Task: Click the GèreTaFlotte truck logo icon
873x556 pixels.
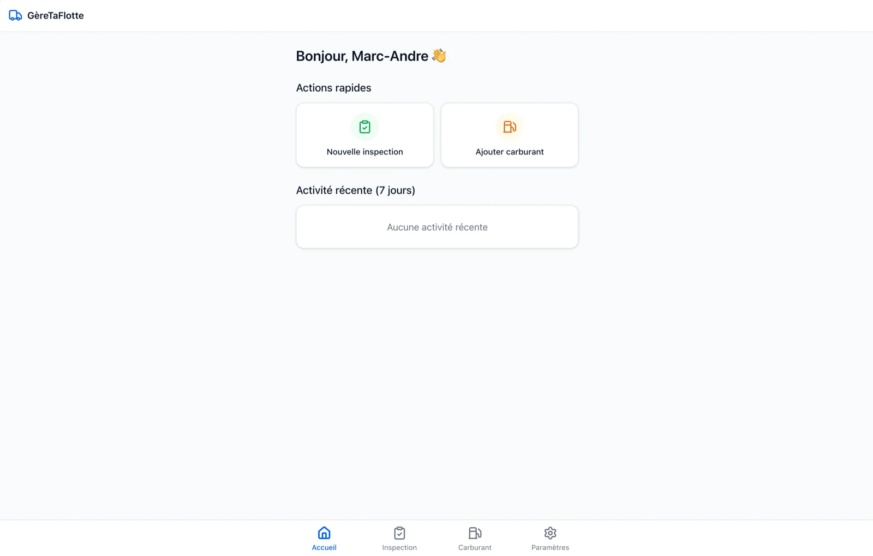Action: (15, 16)
